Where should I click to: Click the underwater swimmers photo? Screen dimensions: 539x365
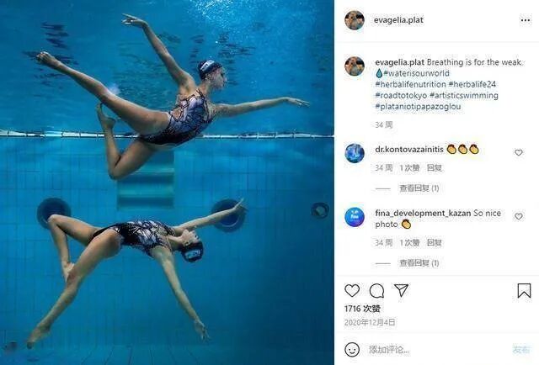coord(167,182)
